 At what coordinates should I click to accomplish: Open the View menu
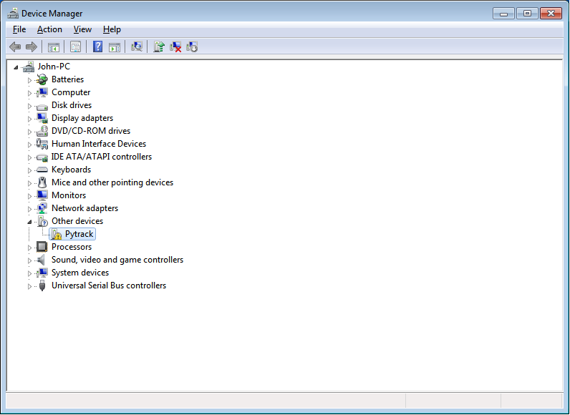tap(82, 29)
